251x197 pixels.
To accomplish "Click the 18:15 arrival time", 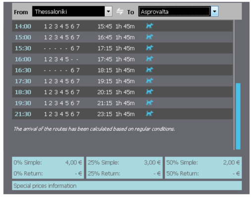I will click(105, 70).
